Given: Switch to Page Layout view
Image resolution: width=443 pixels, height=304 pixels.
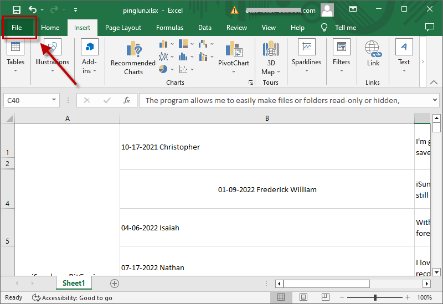Looking at the screenshot, I should pyautogui.click(x=303, y=297).
